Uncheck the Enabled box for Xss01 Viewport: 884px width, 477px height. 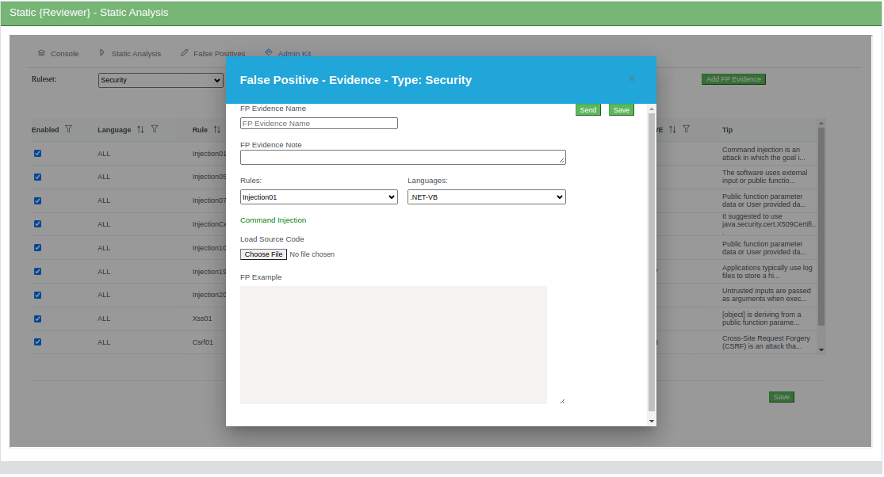[x=37, y=319]
